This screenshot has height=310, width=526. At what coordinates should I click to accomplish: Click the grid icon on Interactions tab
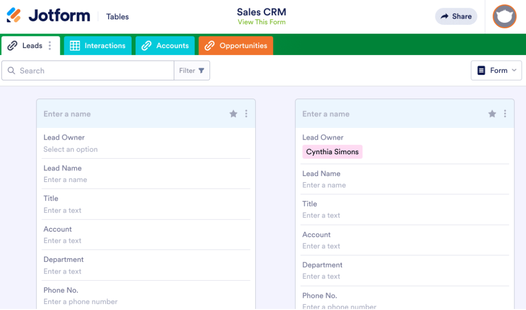point(75,46)
